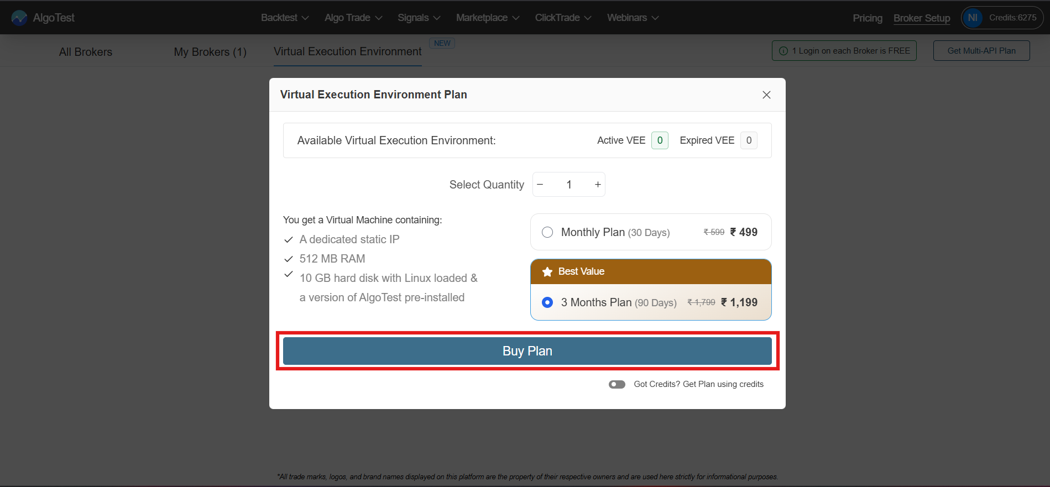Click the Get Multi-API Plan button
This screenshot has height=487, width=1050.
[981, 51]
